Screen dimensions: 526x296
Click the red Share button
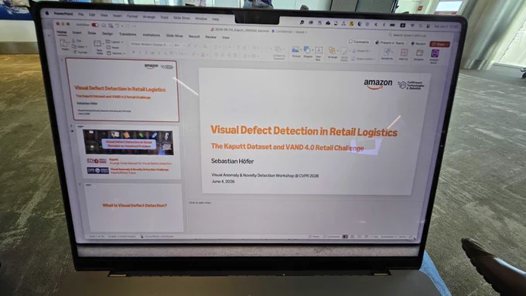click(x=439, y=44)
